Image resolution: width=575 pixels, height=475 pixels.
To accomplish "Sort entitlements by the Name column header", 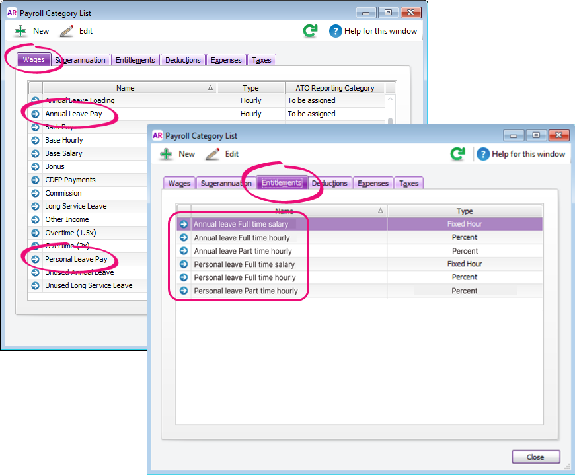I will (x=284, y=211).
